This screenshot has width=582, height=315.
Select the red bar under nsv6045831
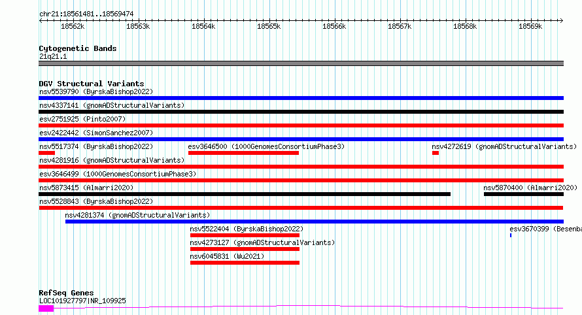point(245,263)
